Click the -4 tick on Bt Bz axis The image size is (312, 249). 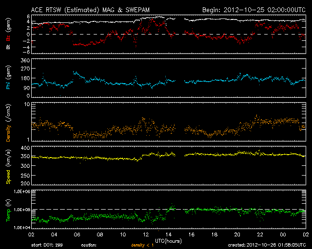26,47
